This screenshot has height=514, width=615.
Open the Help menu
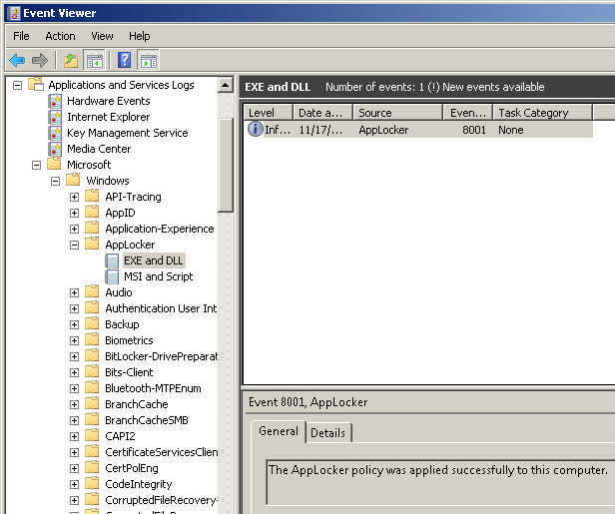(139, 36)
